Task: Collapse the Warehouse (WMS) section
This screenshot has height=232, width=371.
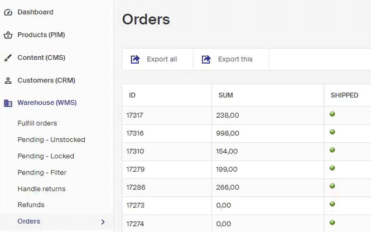Action: pyautogui.click(x=47, y=103)
